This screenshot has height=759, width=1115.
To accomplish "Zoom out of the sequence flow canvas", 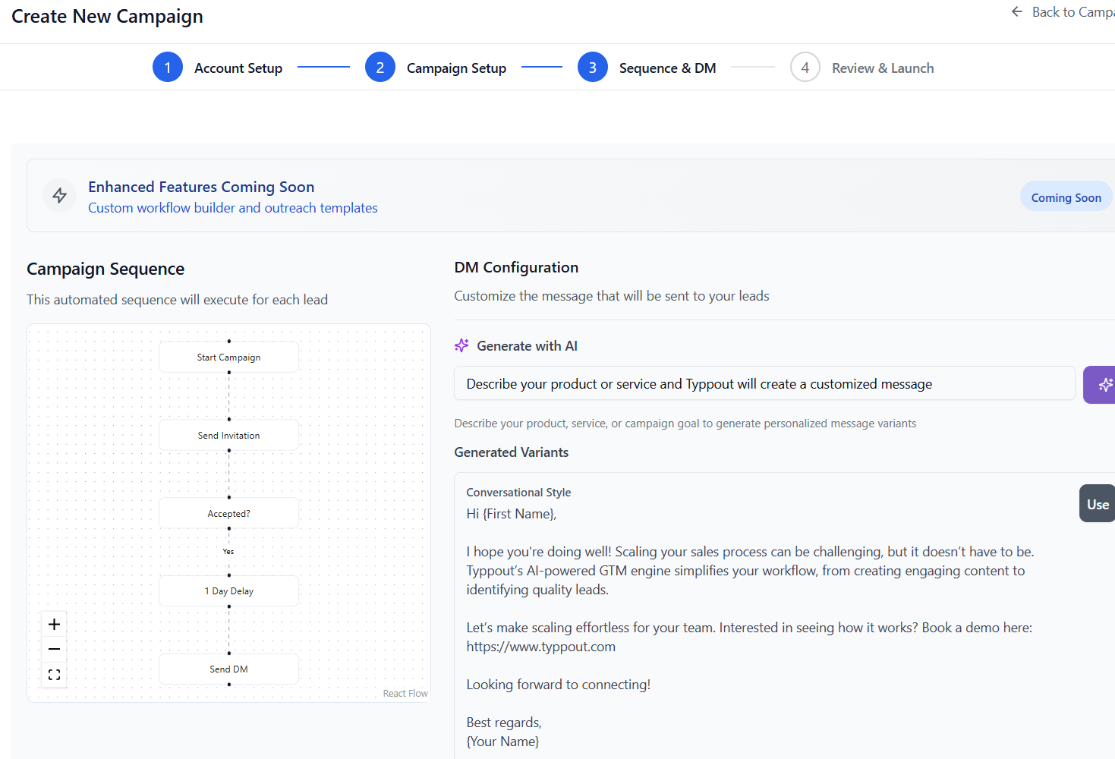I will pyautogui.click(x=54, y=650).
